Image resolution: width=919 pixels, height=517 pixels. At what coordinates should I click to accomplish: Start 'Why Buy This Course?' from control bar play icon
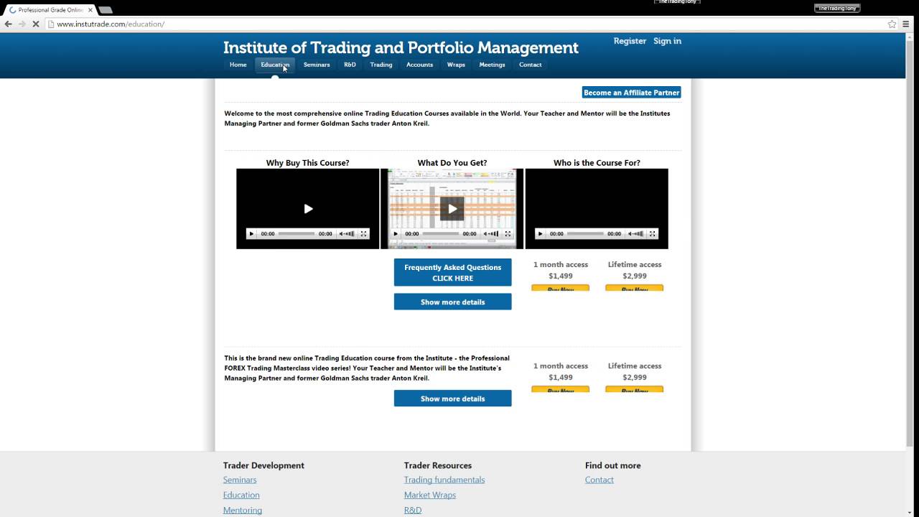click(251, 233)
